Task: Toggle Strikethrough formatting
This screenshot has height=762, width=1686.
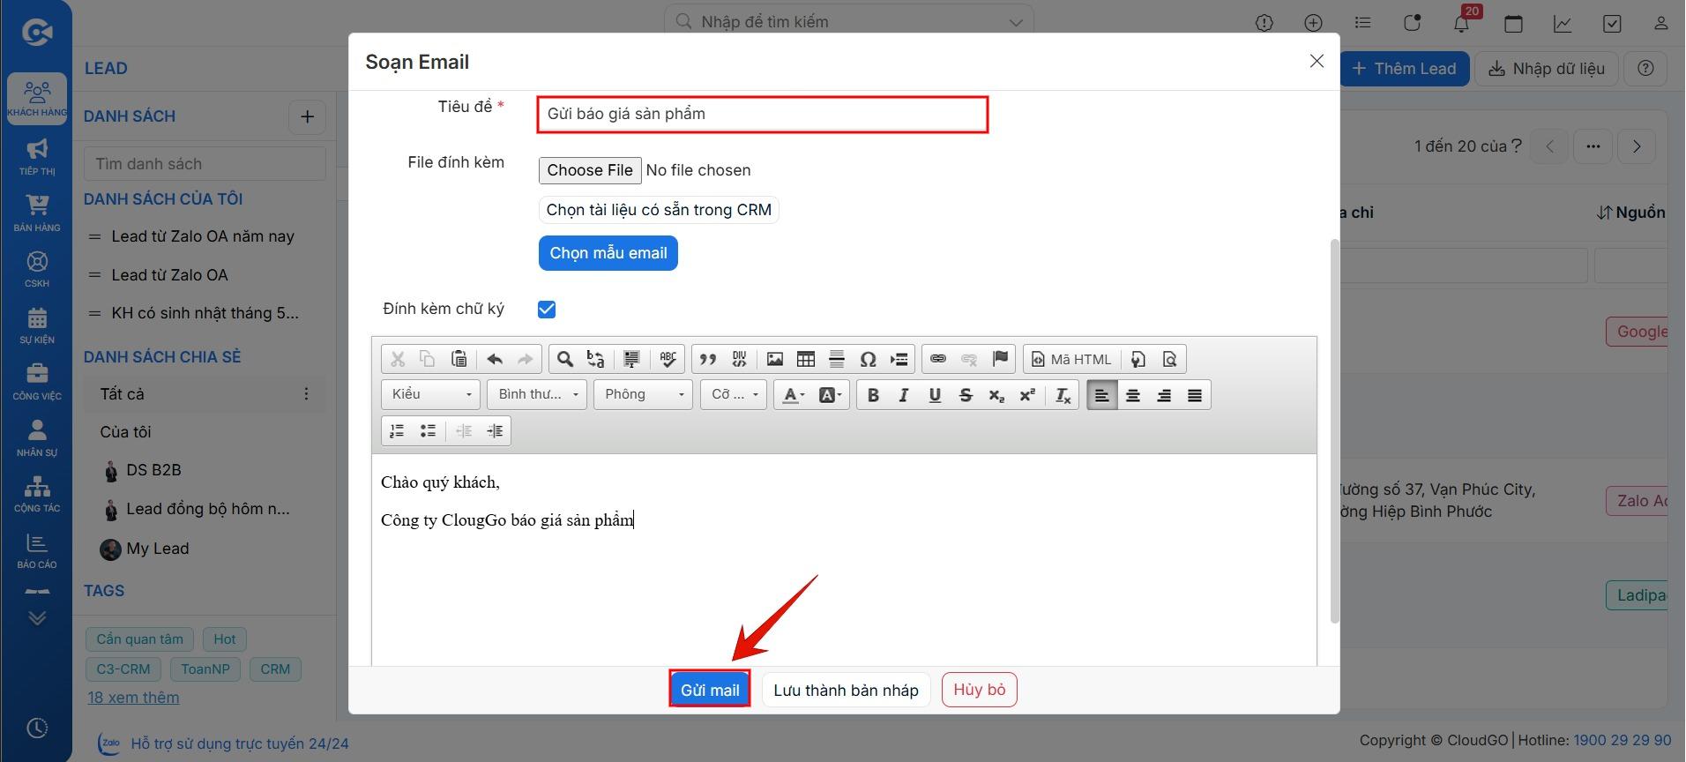Action: (x=966, y=395)
